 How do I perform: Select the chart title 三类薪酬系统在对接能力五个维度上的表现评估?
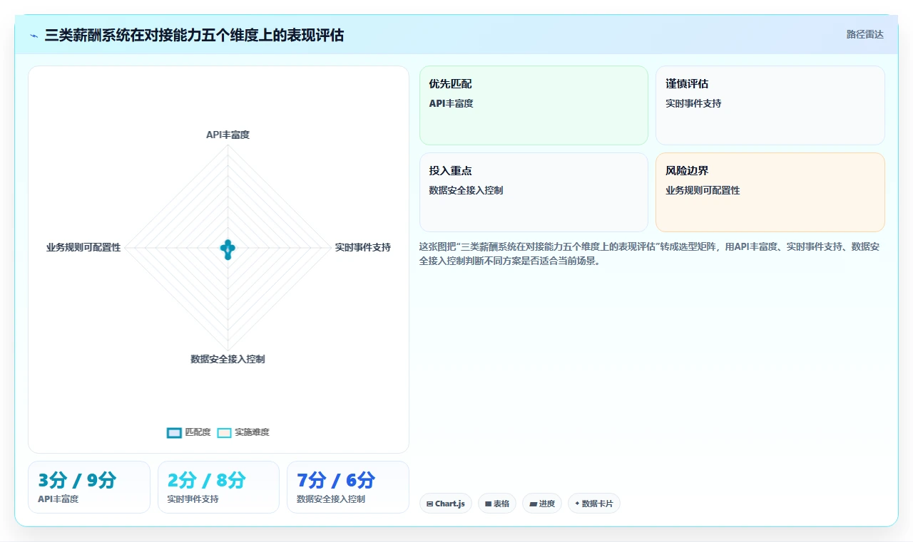click(194, 35)
